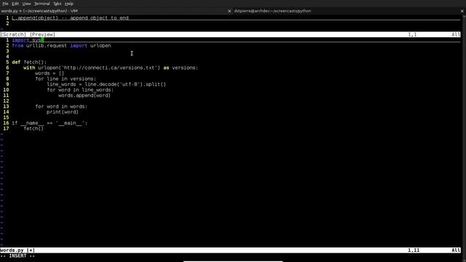The image size is (466, 262).
Task: Open the File menu
Action: point(5,4)
